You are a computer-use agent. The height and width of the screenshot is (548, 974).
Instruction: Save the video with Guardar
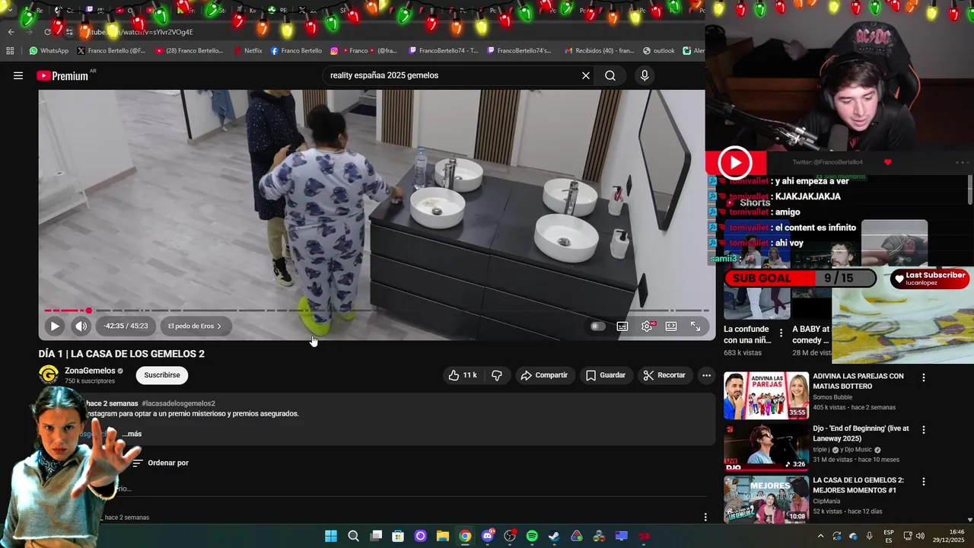(x=606, y=375)
